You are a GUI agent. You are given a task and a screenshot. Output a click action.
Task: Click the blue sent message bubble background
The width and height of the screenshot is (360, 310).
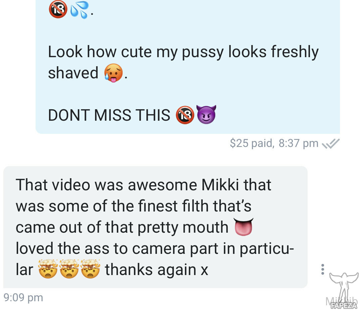[x=188, y=67]
